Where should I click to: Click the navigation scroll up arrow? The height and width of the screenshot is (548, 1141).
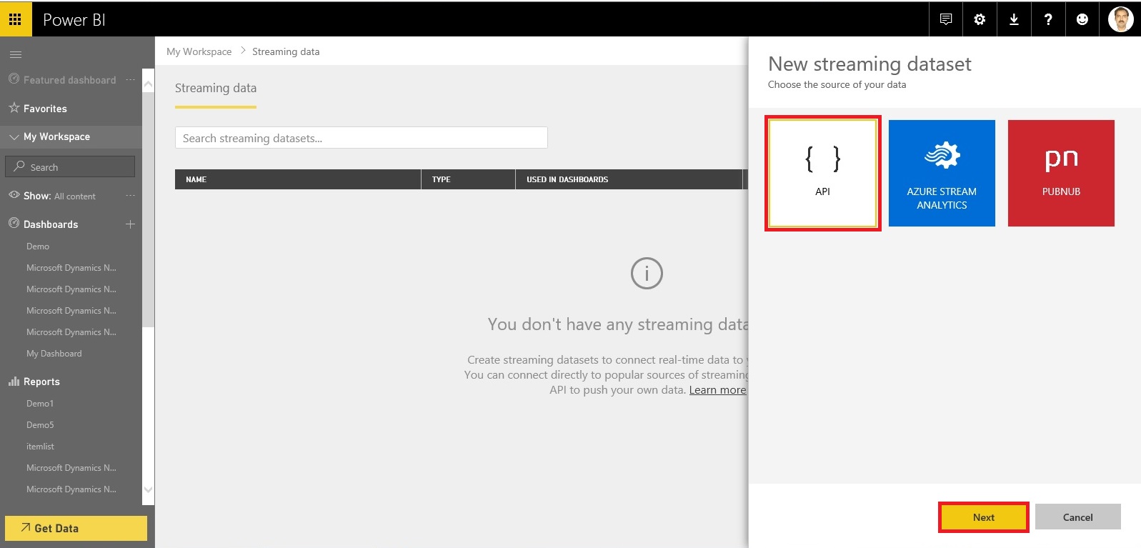[x=149, y=85]
